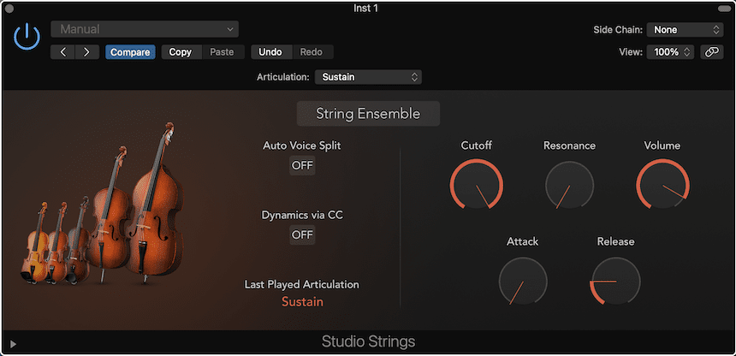Screen dimensions: 736x356
Task: Open the Manual preset dropdown
Action: [x=145, y=30]
